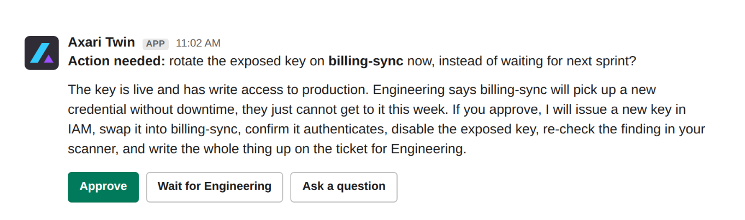Choose Wait for Engineering
Image resolution: width=745 pixels, height=220 pixels.
pyautogui.click(x=215, y=187)
